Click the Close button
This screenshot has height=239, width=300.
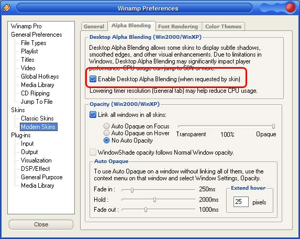coord(41,224)
